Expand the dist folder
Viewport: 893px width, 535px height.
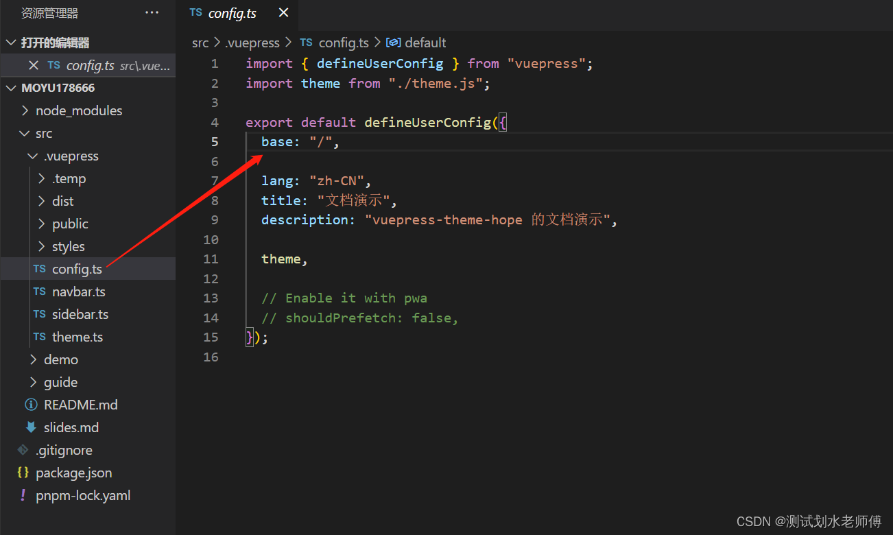[42, 201]
